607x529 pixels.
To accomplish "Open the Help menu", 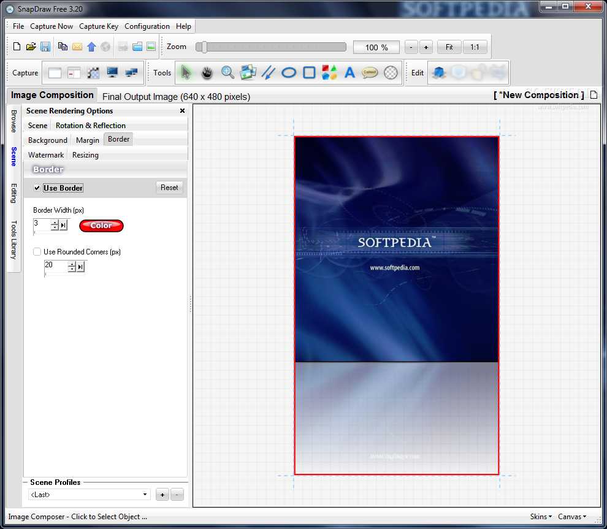I will (x=183, y=26).
